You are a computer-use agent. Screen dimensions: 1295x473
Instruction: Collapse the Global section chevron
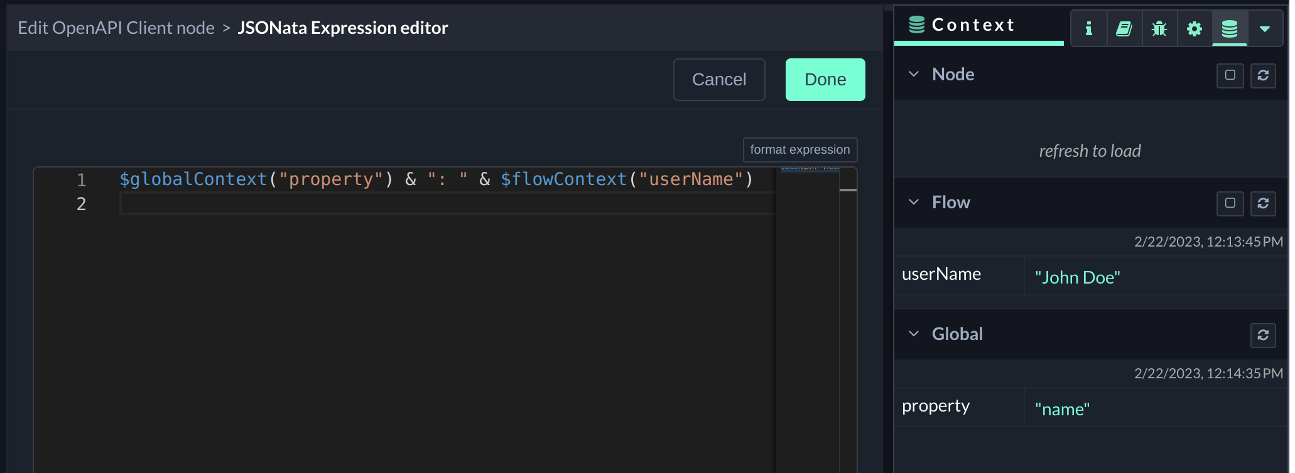914,334
